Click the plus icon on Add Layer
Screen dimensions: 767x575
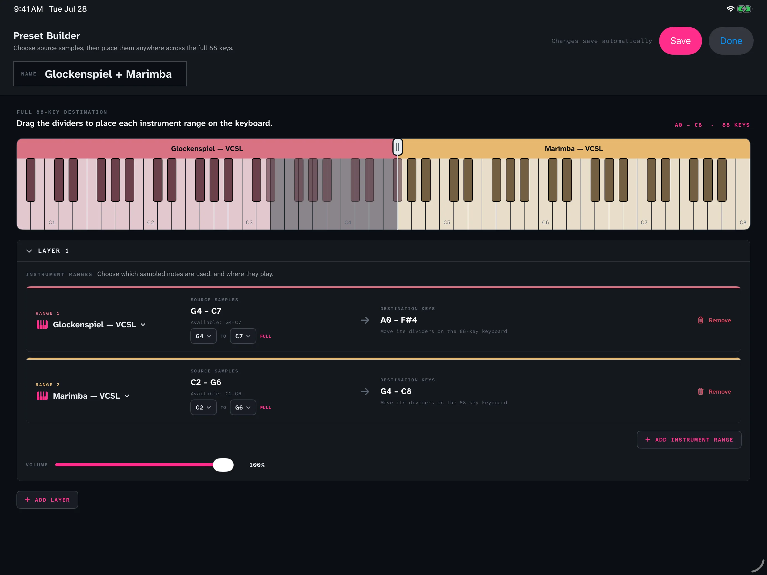coord(27,500)
